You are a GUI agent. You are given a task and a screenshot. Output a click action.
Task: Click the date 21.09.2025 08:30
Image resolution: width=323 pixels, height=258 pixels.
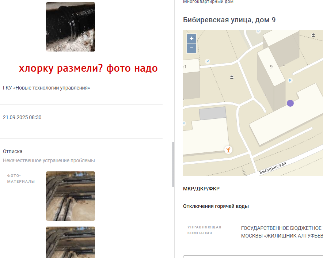[22, 117]
